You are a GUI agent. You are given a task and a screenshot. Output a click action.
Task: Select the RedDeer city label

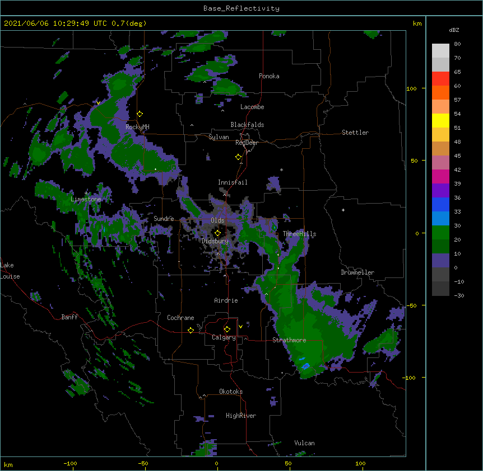[x=247, y=143]
